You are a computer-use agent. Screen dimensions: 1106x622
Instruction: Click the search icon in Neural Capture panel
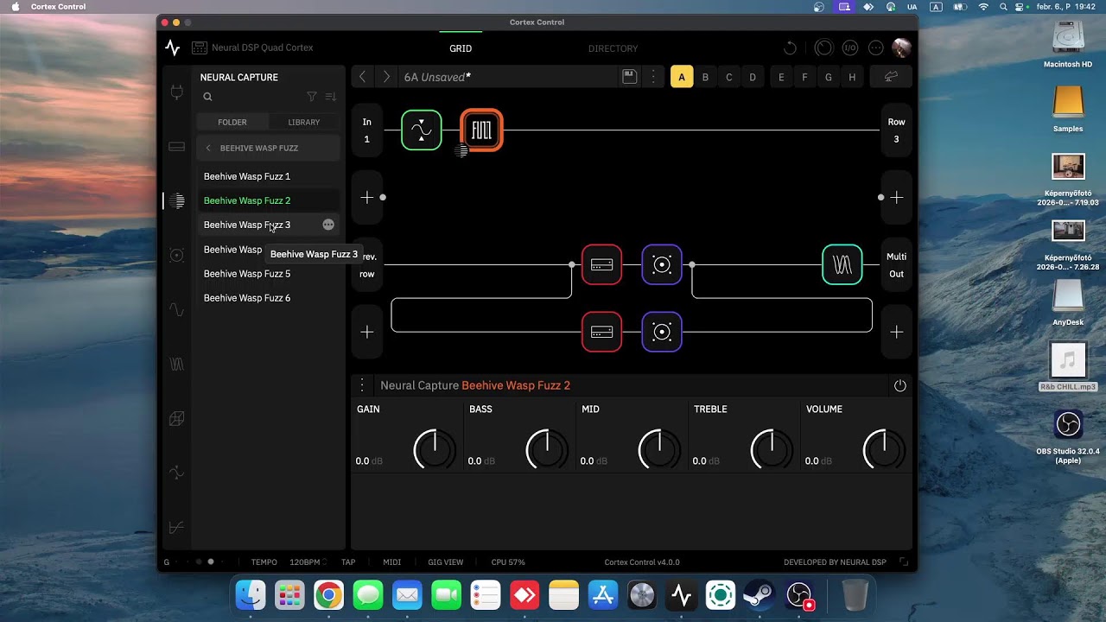pos(207,97)
